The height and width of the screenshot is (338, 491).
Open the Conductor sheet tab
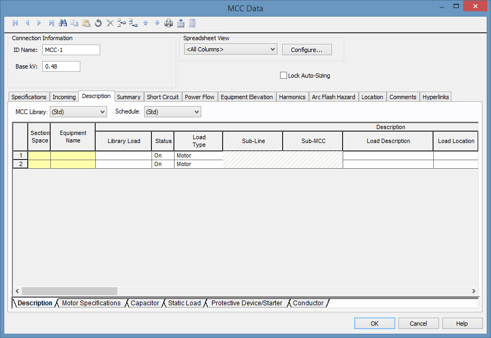(308, 303)
